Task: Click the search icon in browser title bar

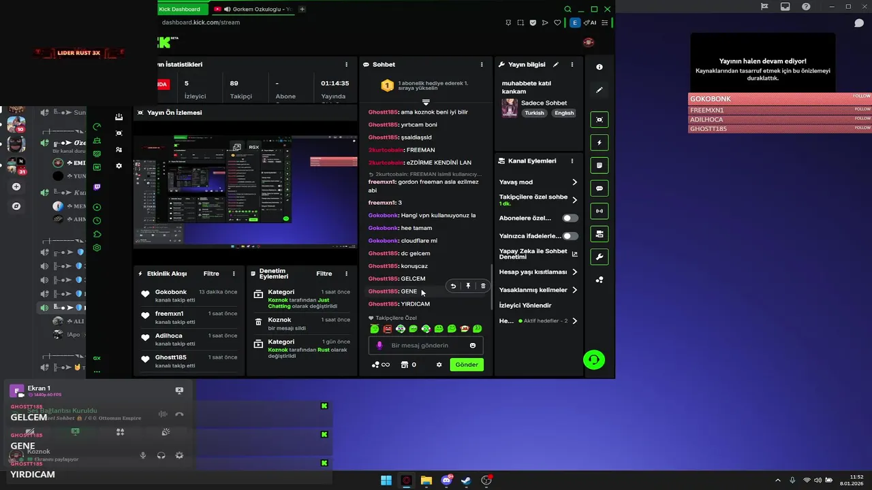Action: click(567, 9)
